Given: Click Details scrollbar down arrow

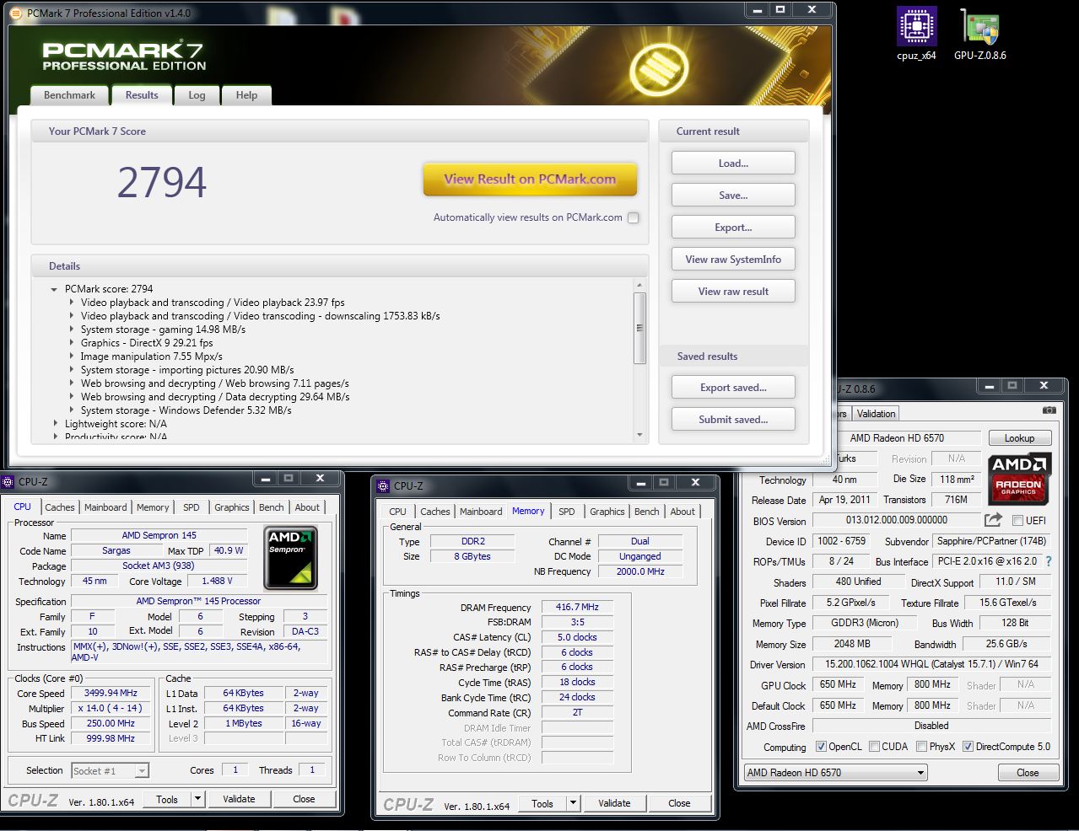Looking at the screenshot, I should click(x=639, y=435).
